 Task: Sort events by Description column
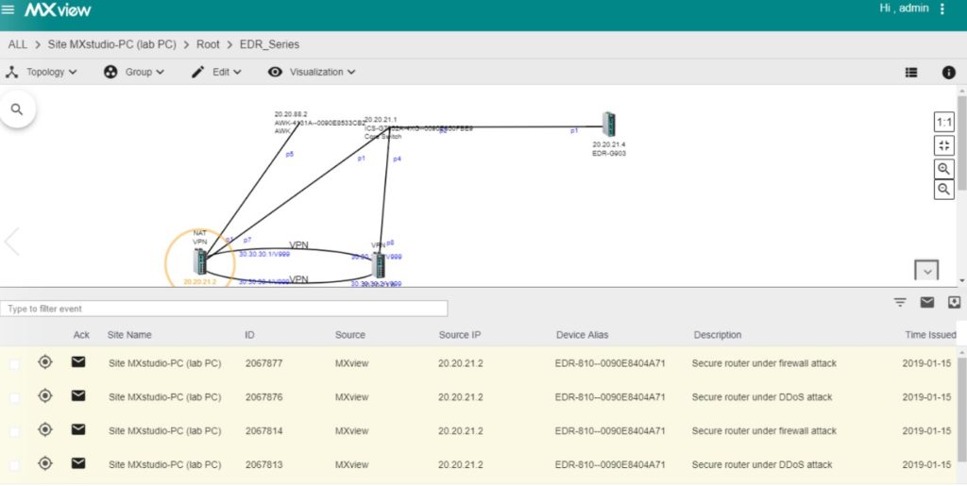coord(718,335)
